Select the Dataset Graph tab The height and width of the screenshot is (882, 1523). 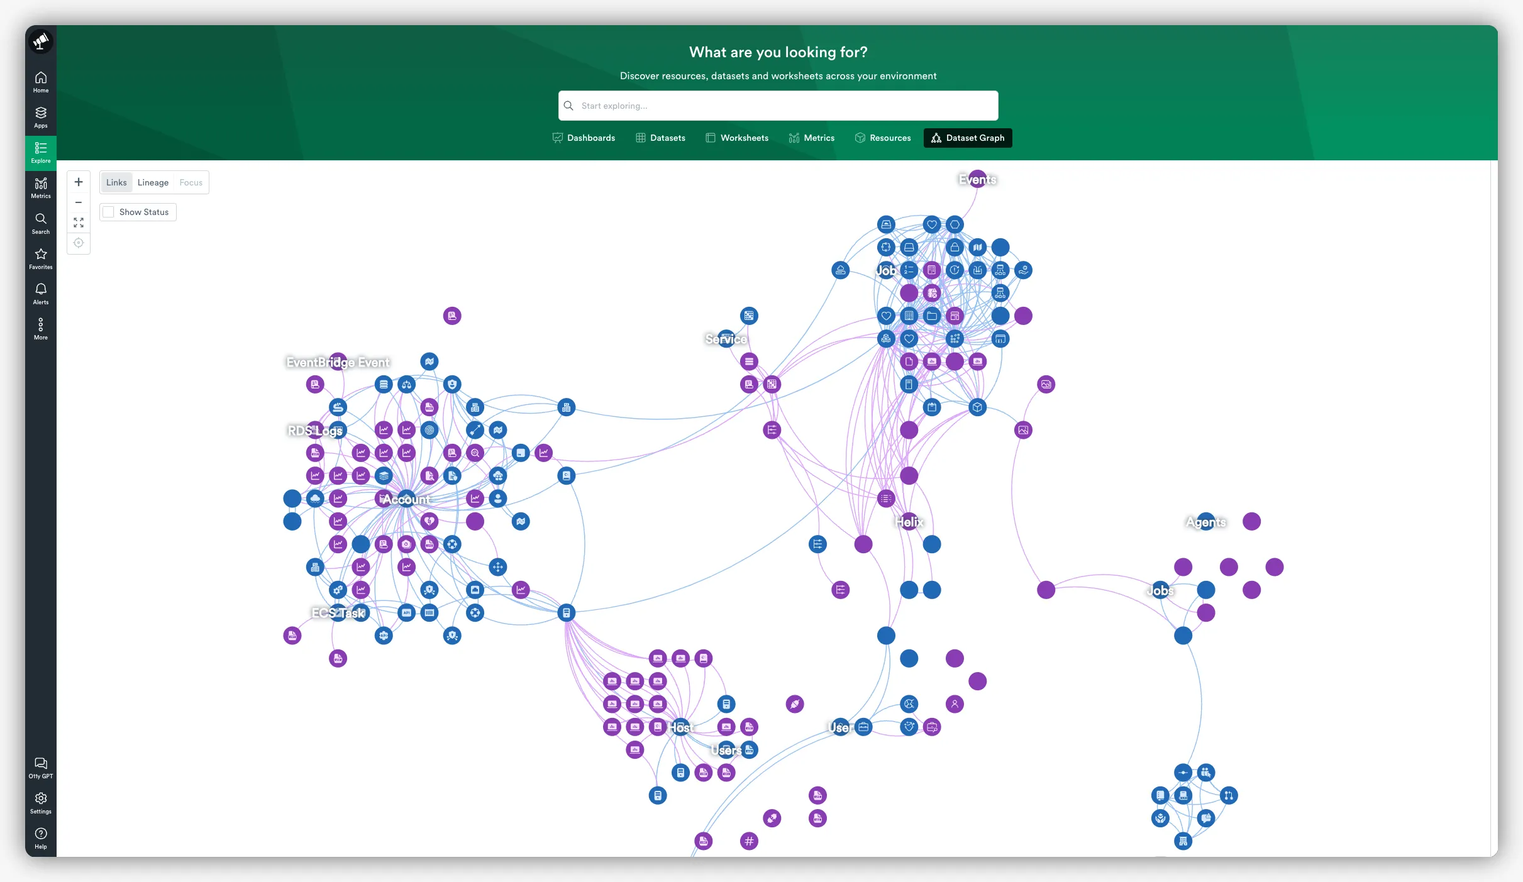(968, 138)
